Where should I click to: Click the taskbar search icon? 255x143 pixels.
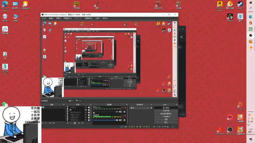(x=251, y=8)
